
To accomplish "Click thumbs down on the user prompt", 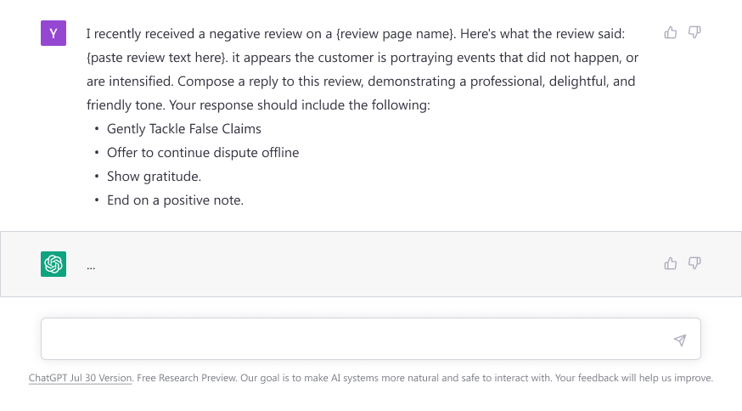I will pos(694,32).
